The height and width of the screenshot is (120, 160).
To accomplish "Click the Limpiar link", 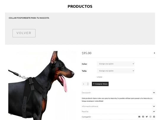I will [100, 77].
